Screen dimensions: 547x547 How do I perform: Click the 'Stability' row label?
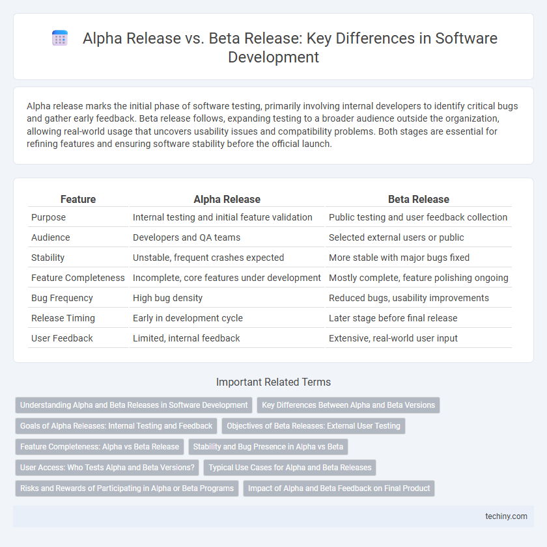coord(48,258)
